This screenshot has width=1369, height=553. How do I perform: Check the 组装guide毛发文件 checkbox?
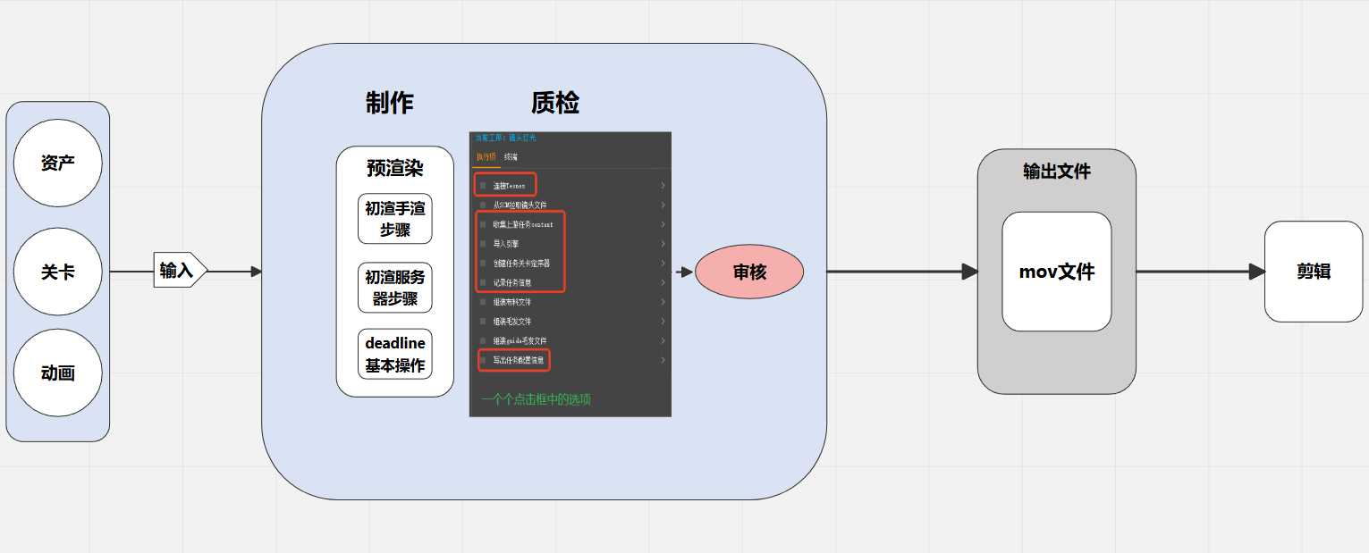point(483,340)
